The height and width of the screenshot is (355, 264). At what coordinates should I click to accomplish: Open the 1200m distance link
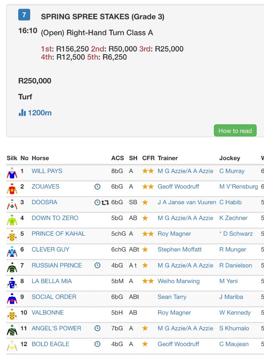pos(39,113)
